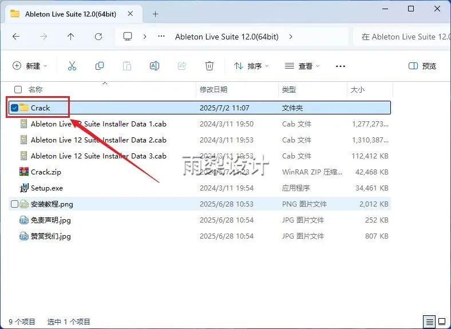Switch to details view in status bar
451x329 pixels.
[429, 322]
